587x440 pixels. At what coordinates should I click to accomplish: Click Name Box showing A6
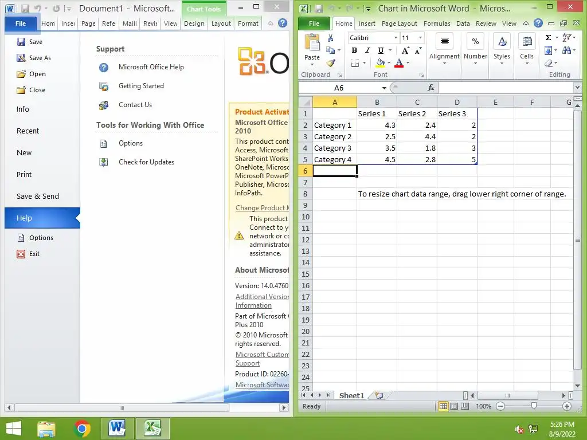pyautogui.click(x=339, y=88)
